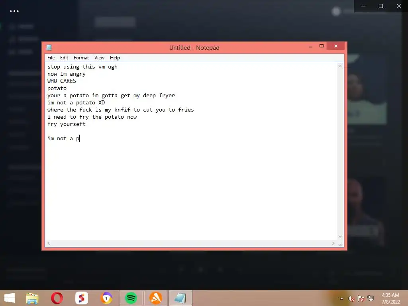Open the Edit menu in Notepad

64,58
